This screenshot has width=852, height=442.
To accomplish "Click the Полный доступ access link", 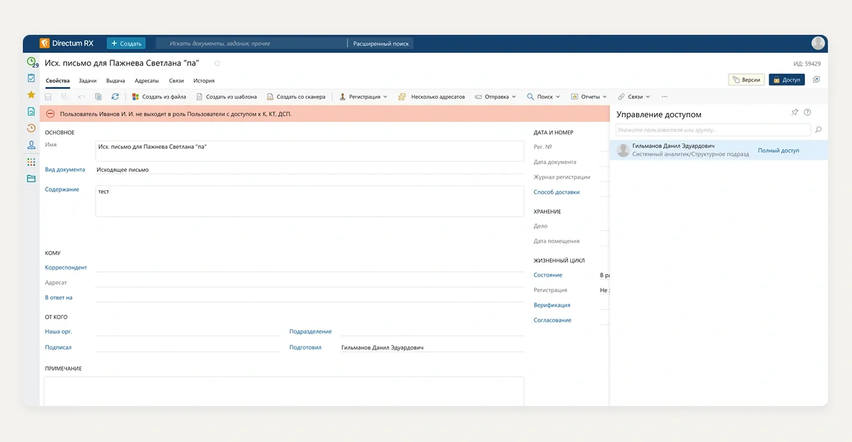I will point(778,150).
